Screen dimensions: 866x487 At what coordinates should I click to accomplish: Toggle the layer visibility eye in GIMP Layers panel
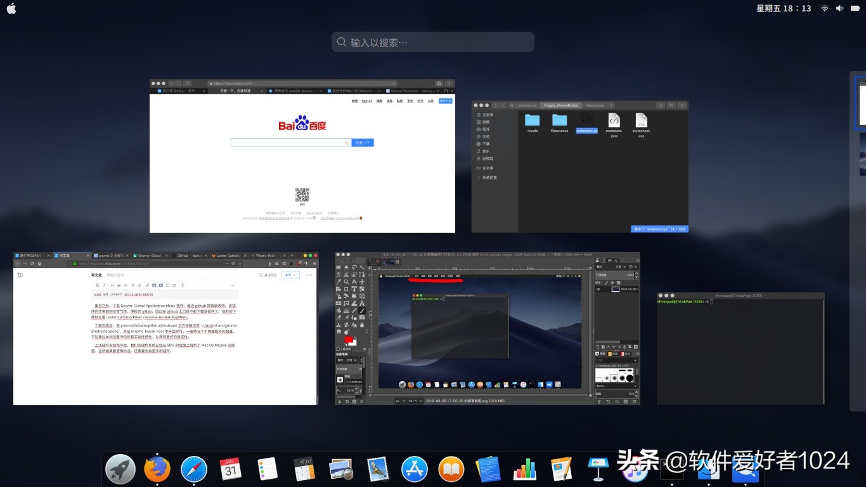[598, 289]
